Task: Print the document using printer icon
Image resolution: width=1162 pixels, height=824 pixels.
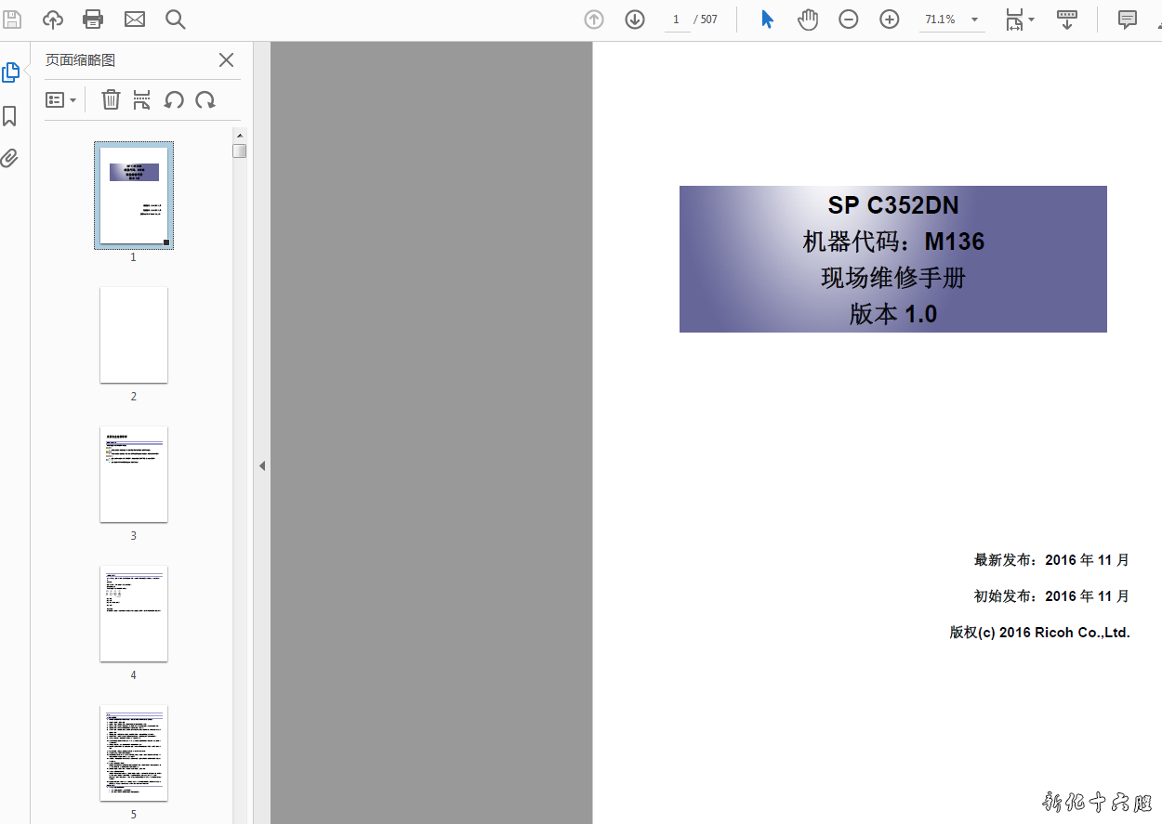Action: tap(93, 20)
